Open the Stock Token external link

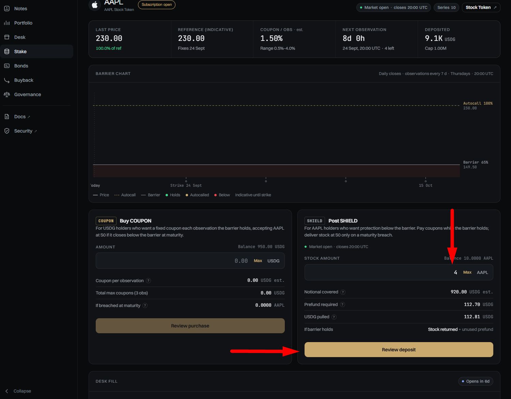(x=481, y=7)
